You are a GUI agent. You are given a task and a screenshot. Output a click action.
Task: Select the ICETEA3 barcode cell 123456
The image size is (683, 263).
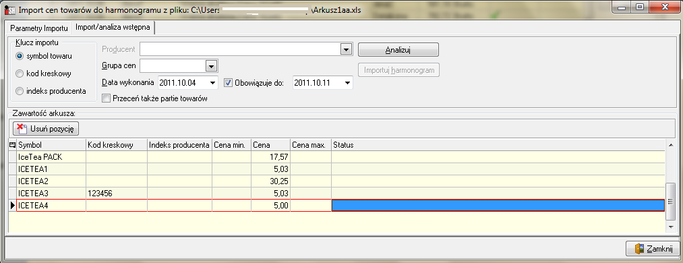(x=117, y=193)
